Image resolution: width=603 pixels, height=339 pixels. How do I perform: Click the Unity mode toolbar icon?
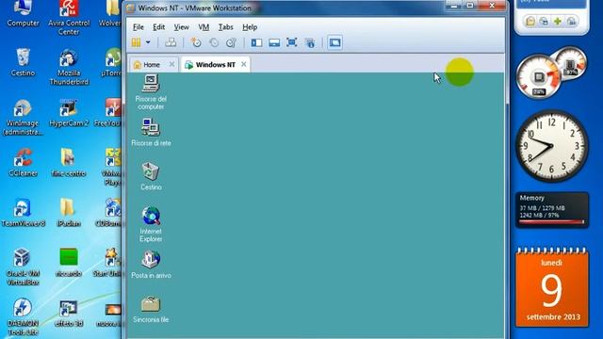[x=310, y=42]
